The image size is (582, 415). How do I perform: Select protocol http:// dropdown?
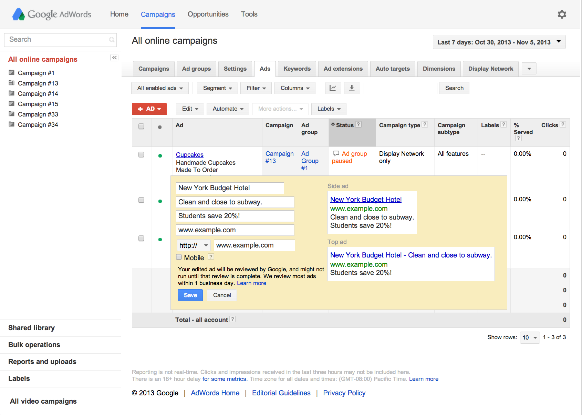click(194, 245)
